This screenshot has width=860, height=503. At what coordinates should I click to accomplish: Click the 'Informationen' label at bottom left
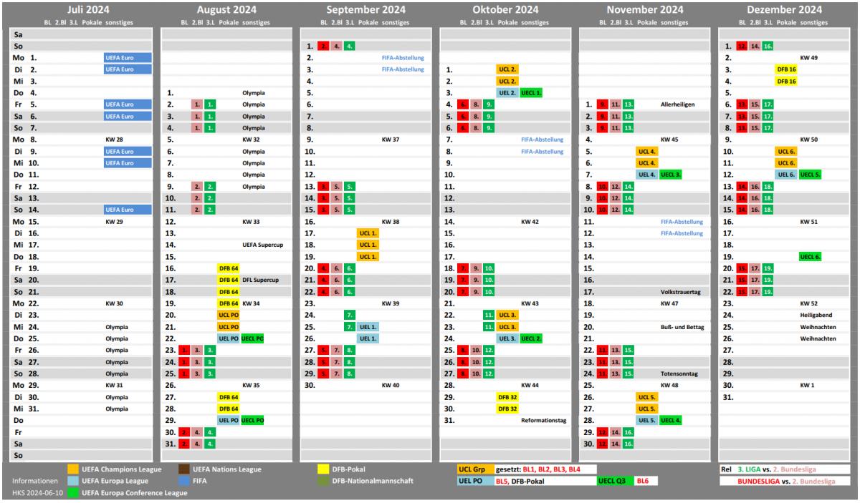point(34,481)
